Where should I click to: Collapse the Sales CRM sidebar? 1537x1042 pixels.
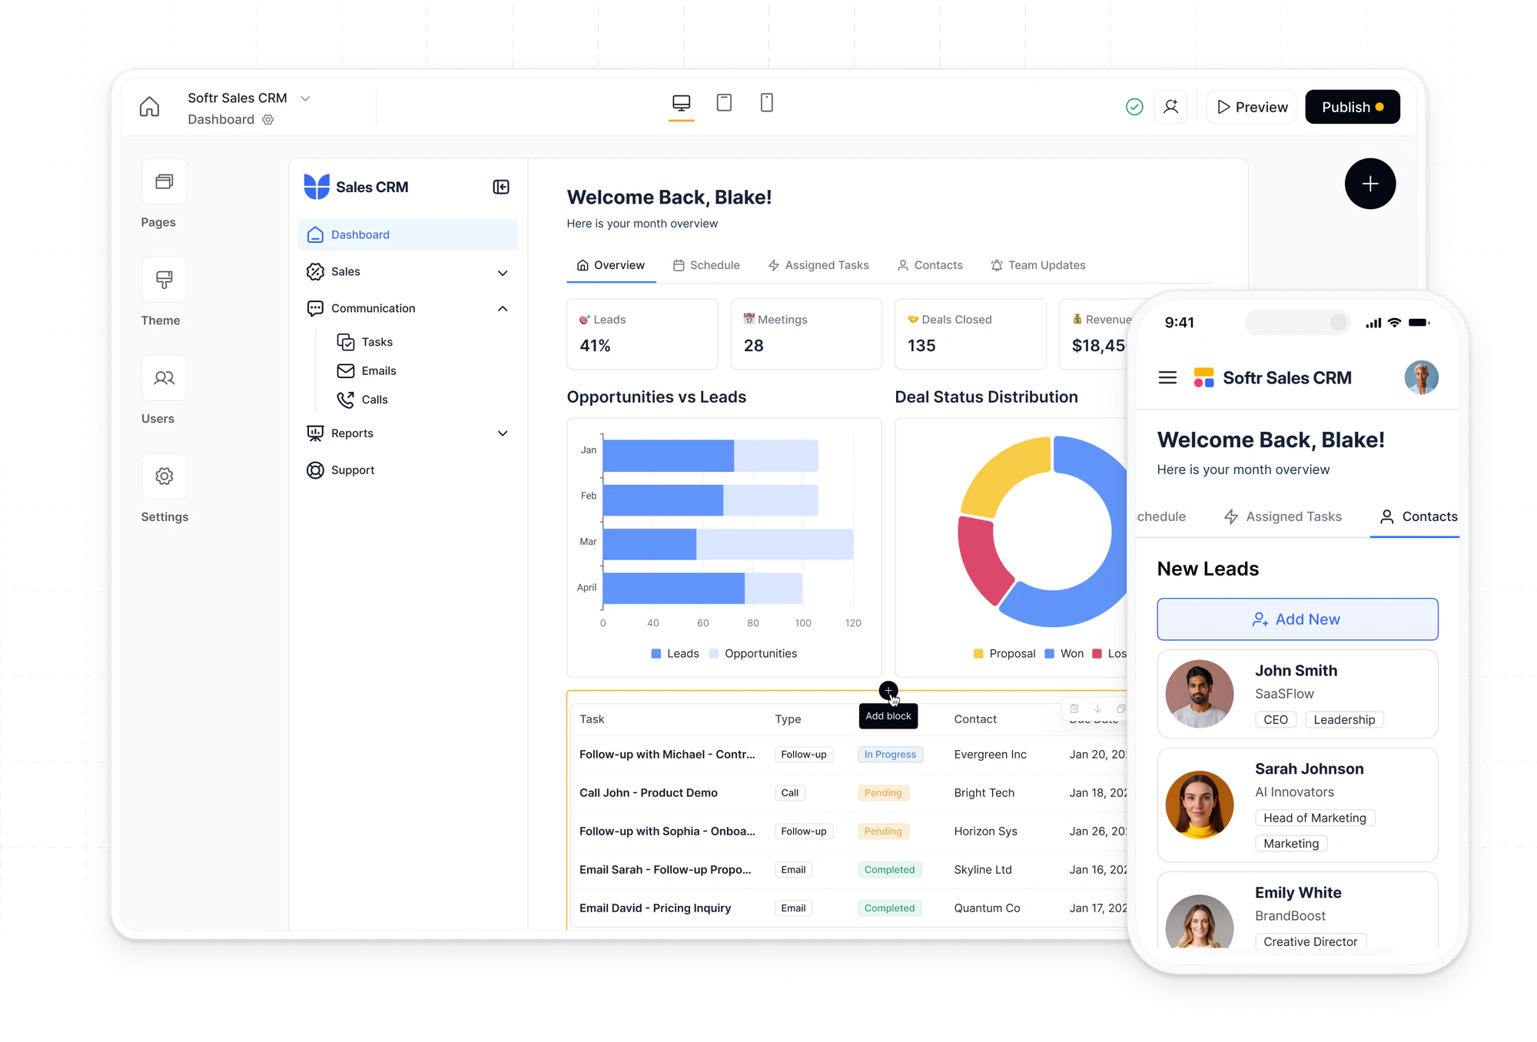coord(501,187)
